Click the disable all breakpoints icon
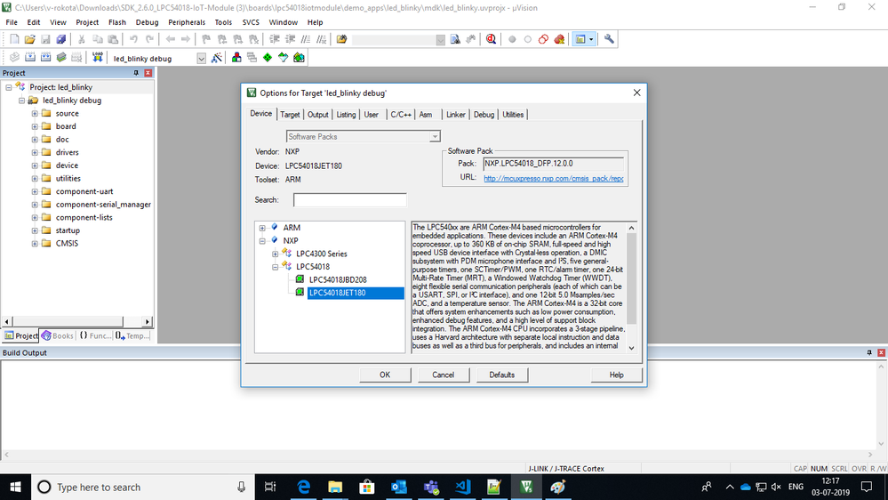Image resolution: width=888 pixels, height=500 pixels. 543,39
